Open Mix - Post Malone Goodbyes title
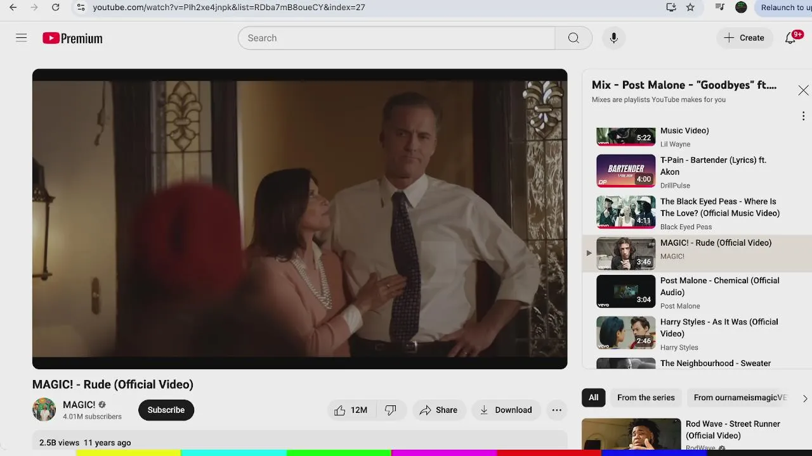 684,85
